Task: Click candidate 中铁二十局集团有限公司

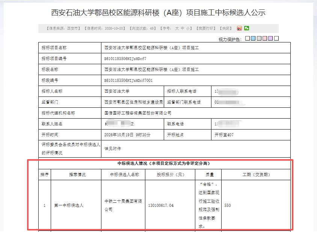Action: point(123,205)
